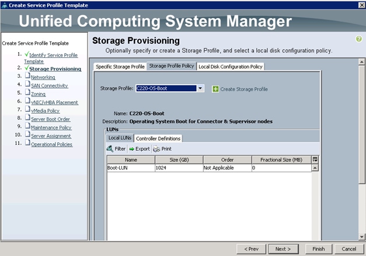Open the Maintenance Policy step link
Screen dimensions: 366x256
pyautogui.click(x=51, y=127)
